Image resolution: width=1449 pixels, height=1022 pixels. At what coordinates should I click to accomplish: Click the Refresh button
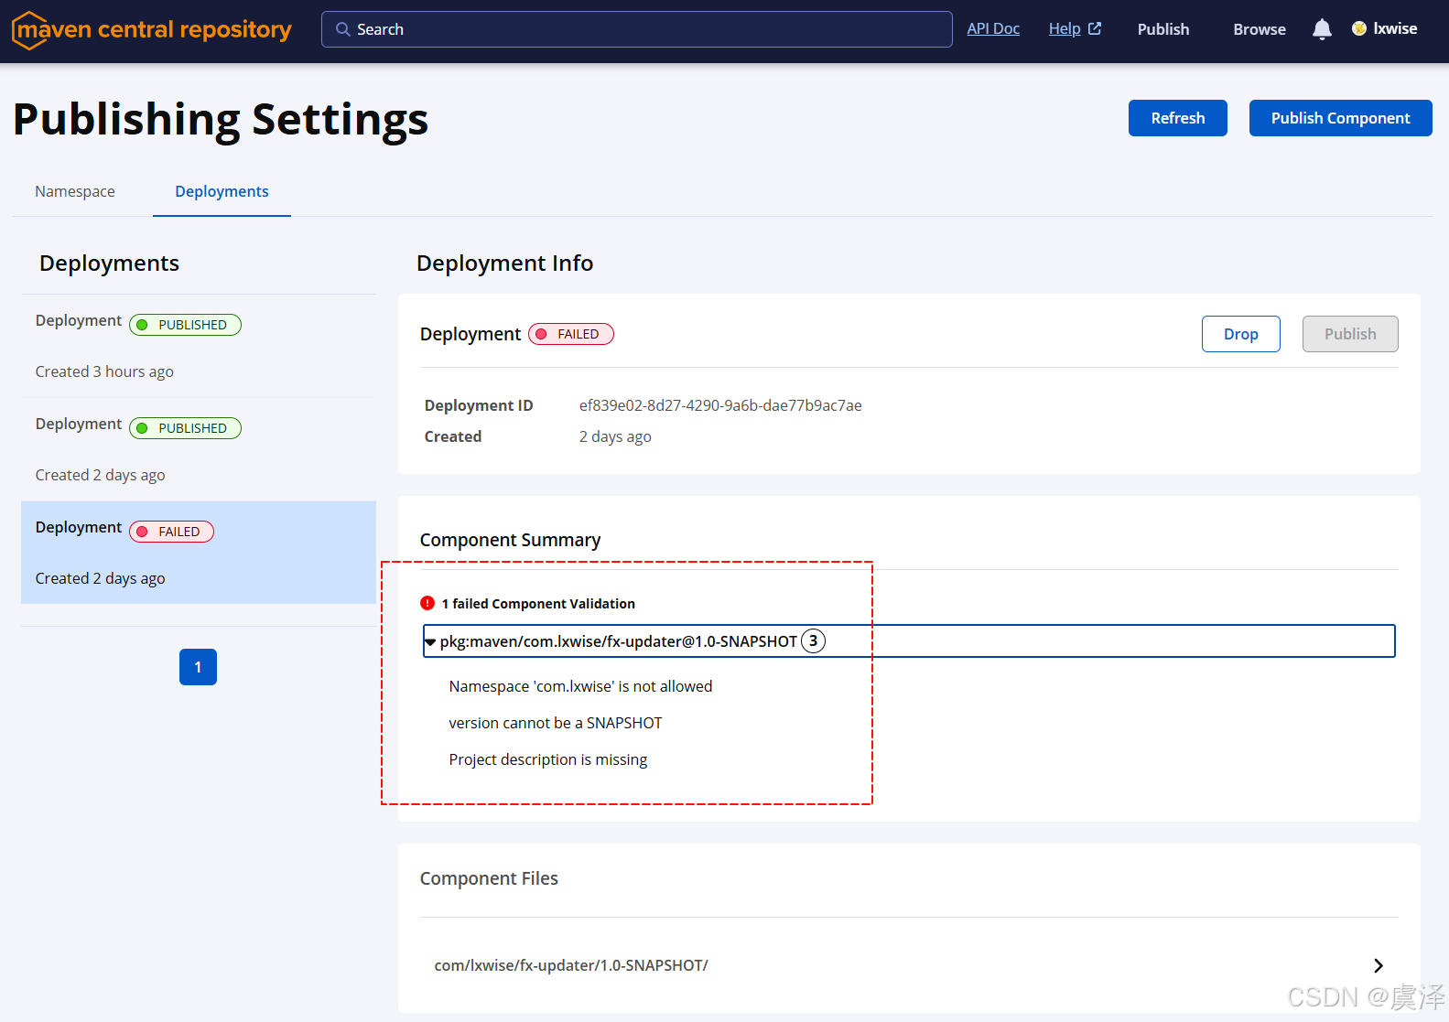click(x=1178, y=118)
